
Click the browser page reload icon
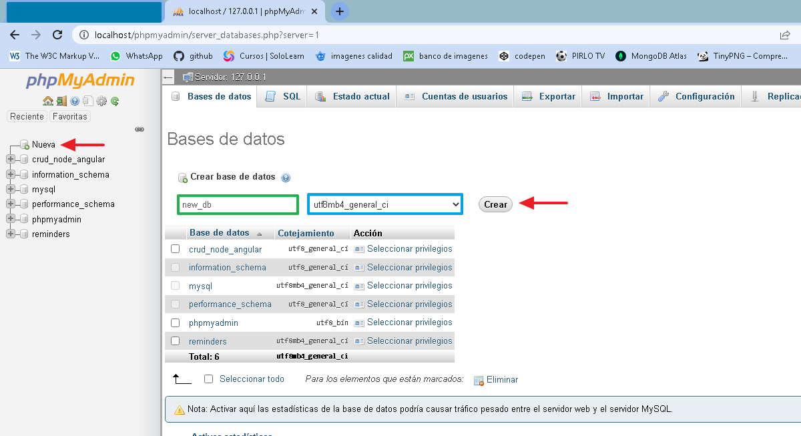[57, 35]
